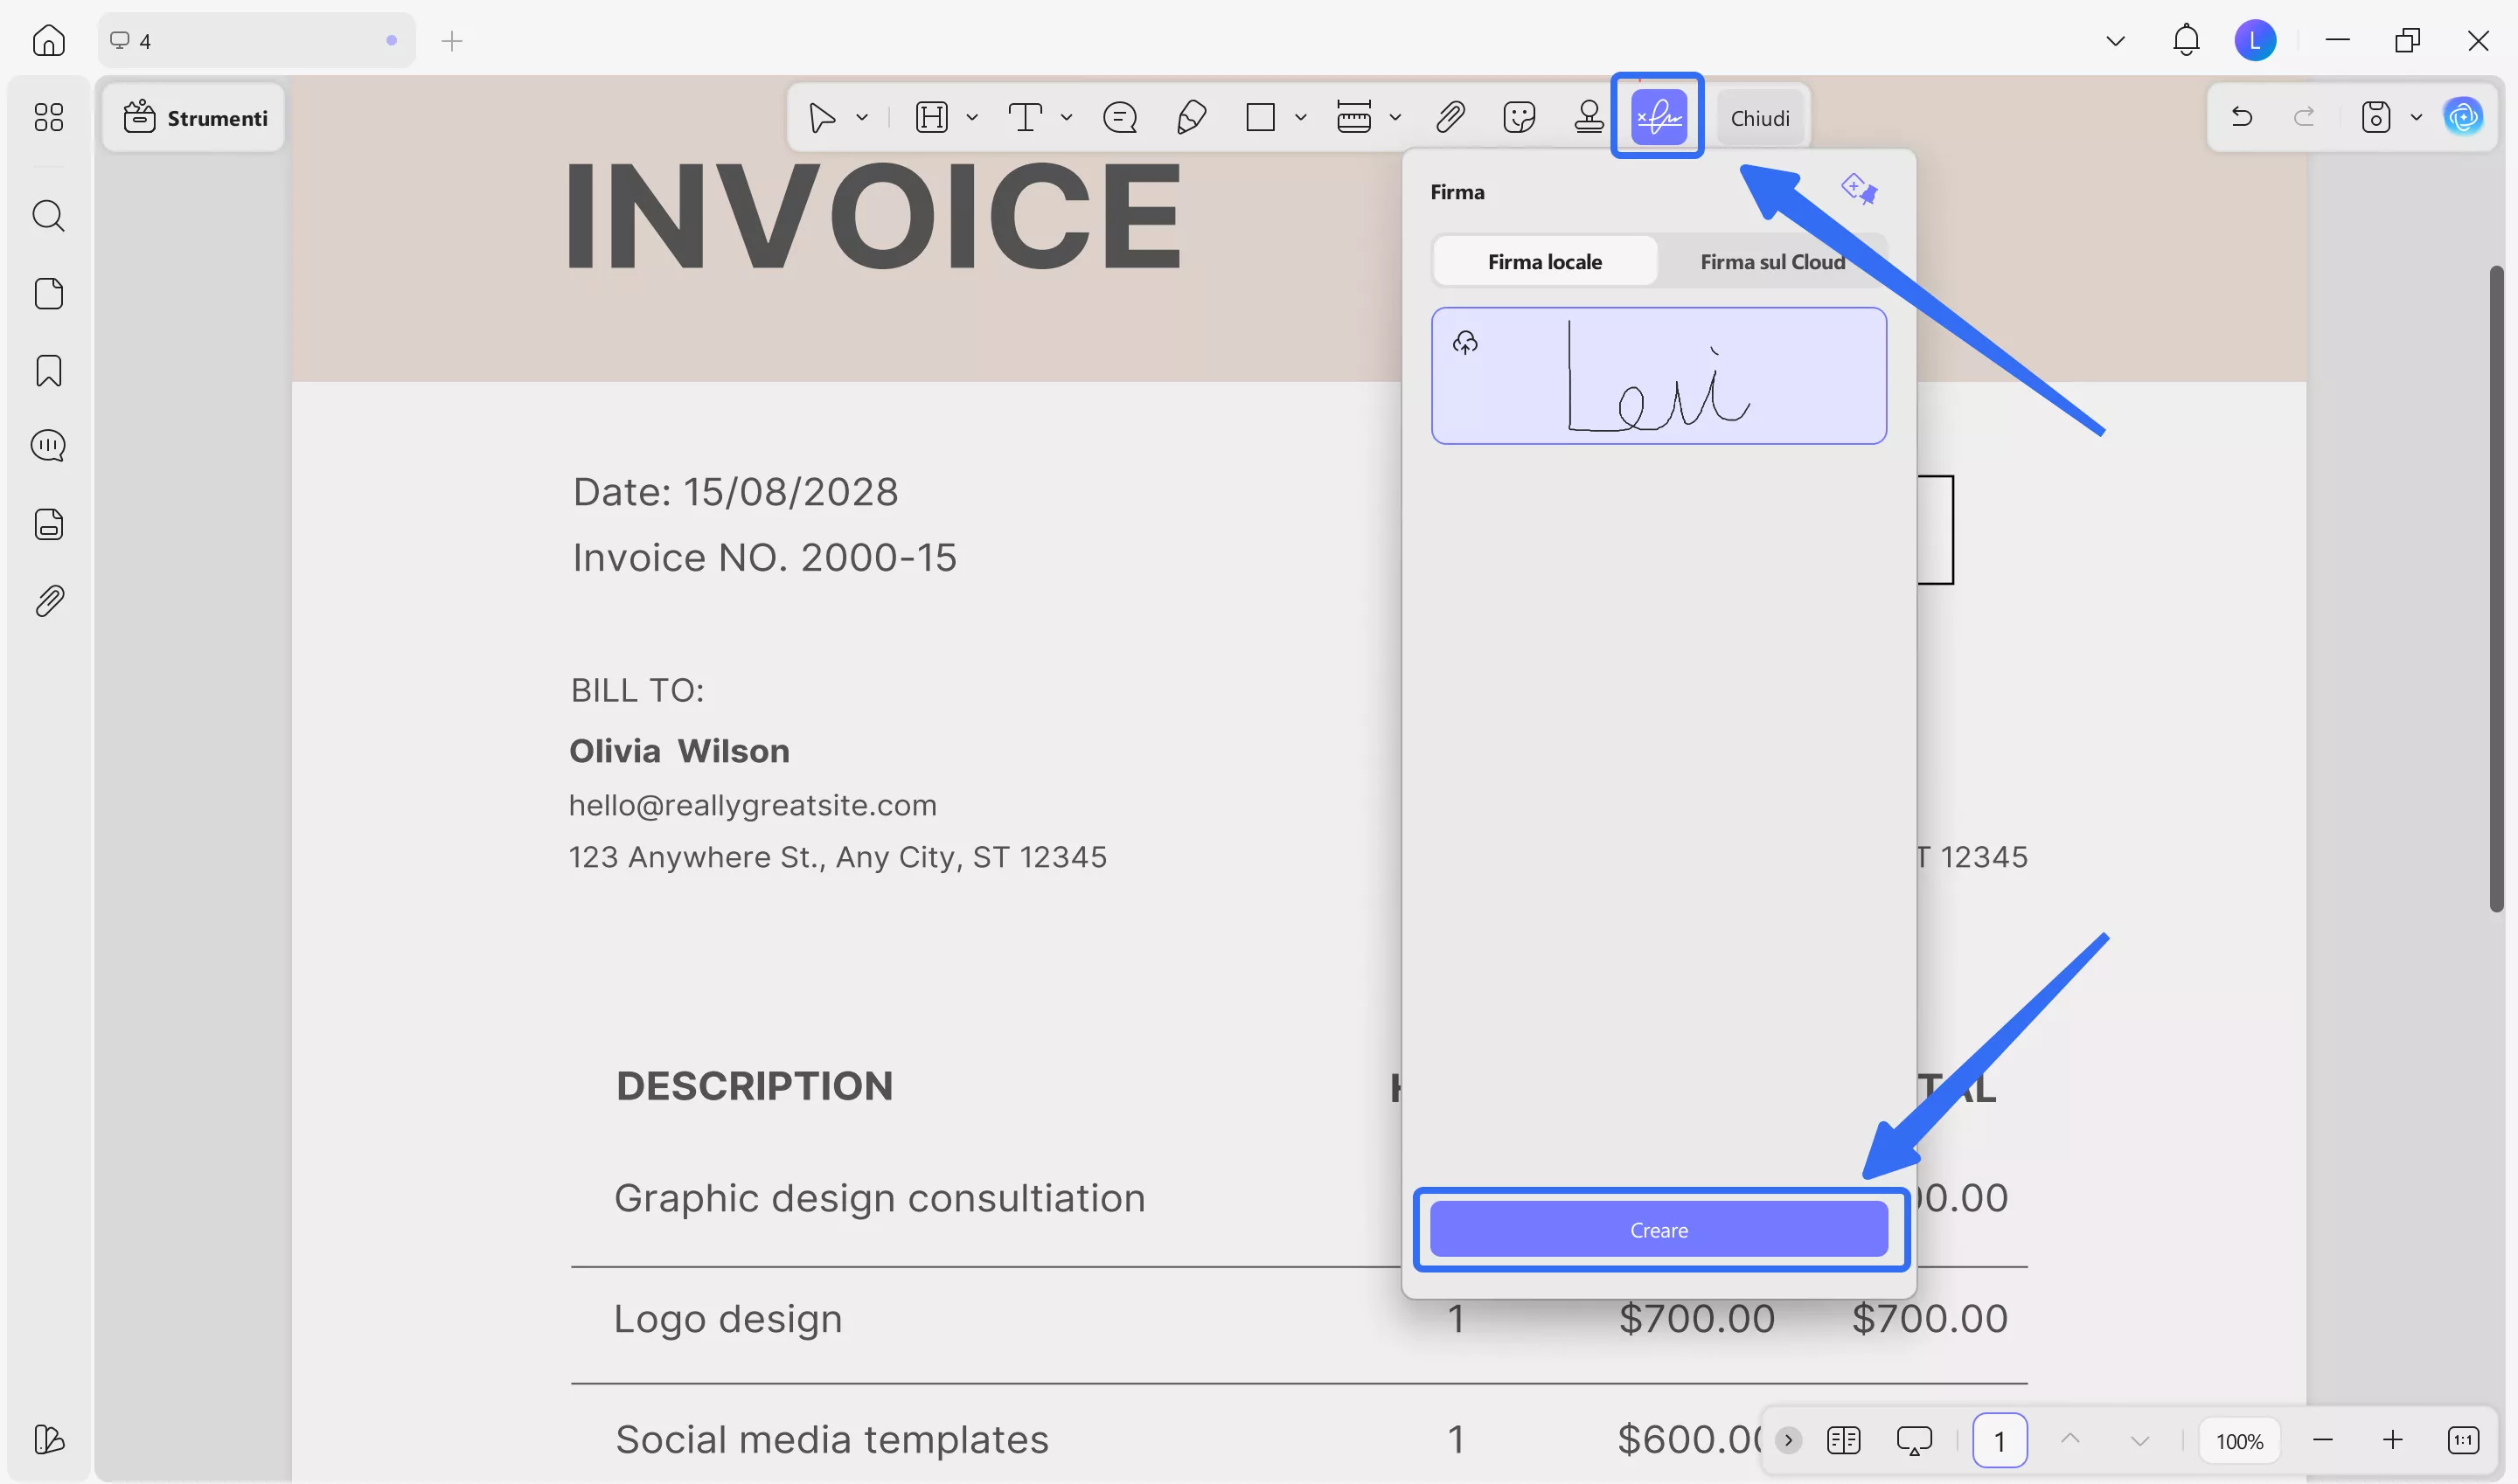Toggle the signature tool button
Image resolution: width=2518 pixels, height=1484 pixels.
point(1658,118)
